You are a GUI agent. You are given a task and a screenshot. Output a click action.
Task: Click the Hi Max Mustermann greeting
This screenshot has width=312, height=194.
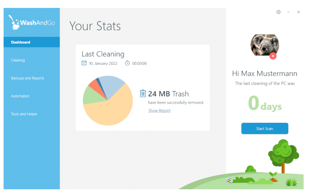coord(265,73)
